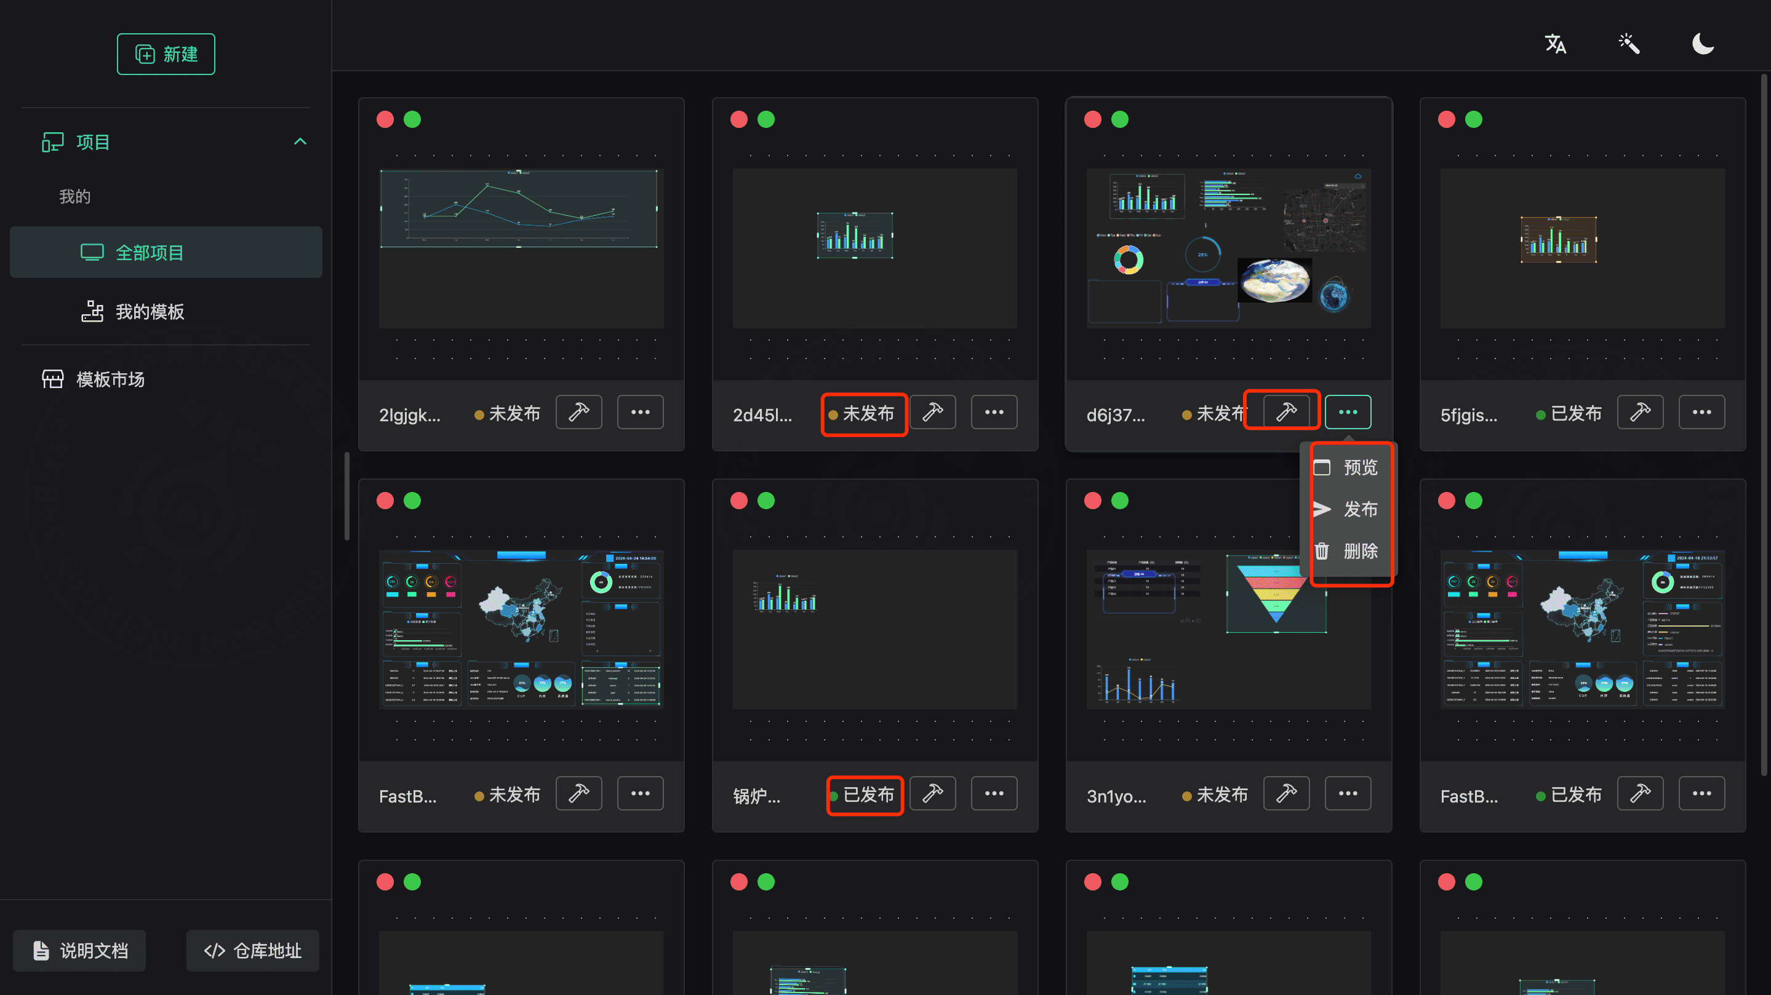
Task: Select 全部项目 in the sidebar
Action: tap(166, 252)
